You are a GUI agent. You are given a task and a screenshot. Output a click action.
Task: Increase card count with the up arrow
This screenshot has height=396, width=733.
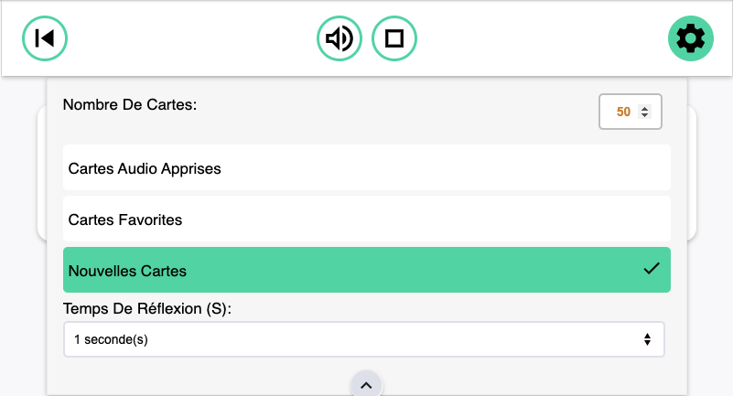644,109
